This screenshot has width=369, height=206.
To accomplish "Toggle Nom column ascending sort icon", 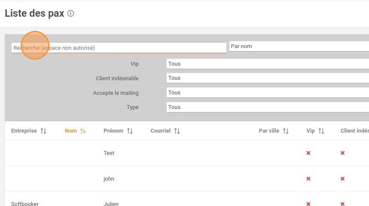I will (x=83, y=131).
